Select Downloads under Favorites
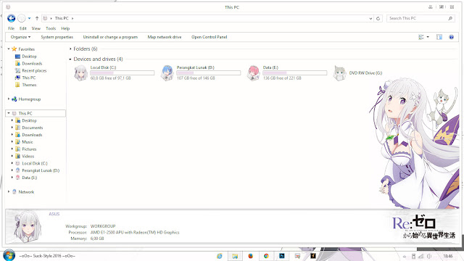Image resolution: width=464 pixels, height=261 pixels. click(x=32, y=63)
